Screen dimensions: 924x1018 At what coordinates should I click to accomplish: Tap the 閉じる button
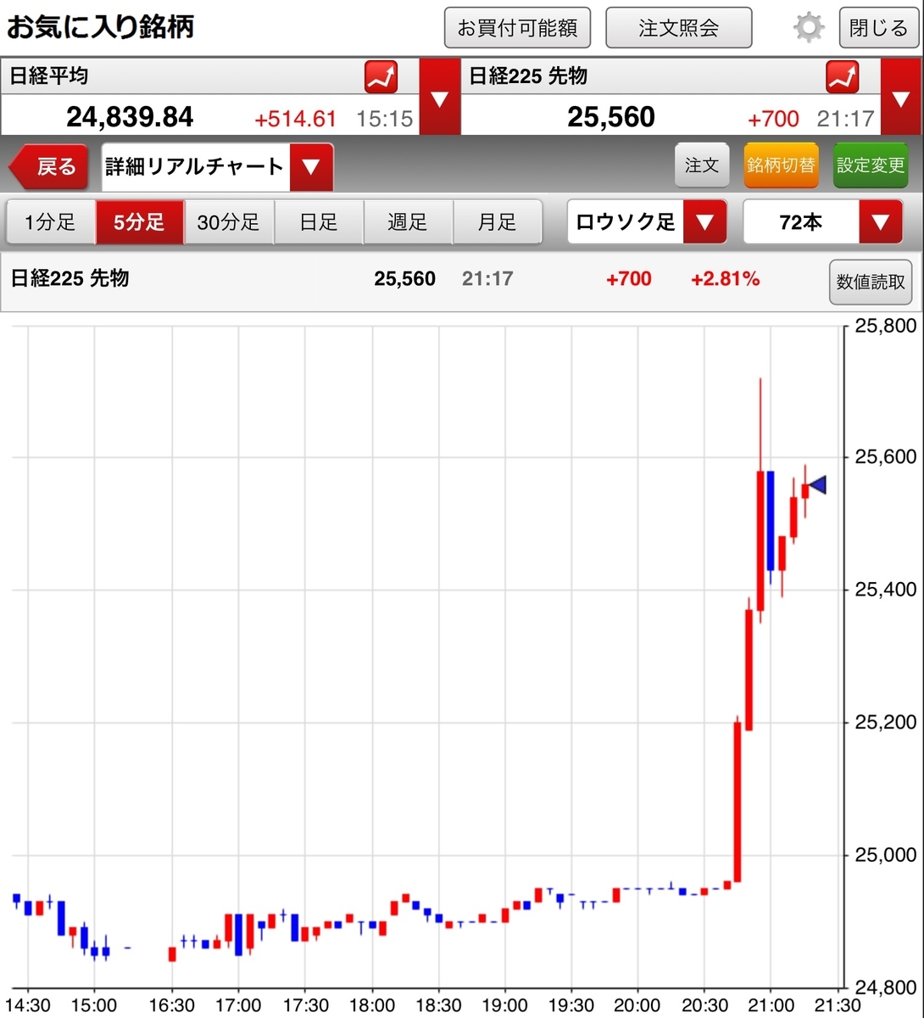[878, 28]
